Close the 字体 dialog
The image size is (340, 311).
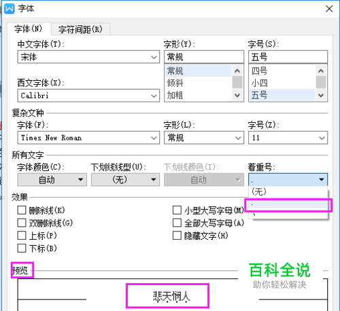coord(329,9)
